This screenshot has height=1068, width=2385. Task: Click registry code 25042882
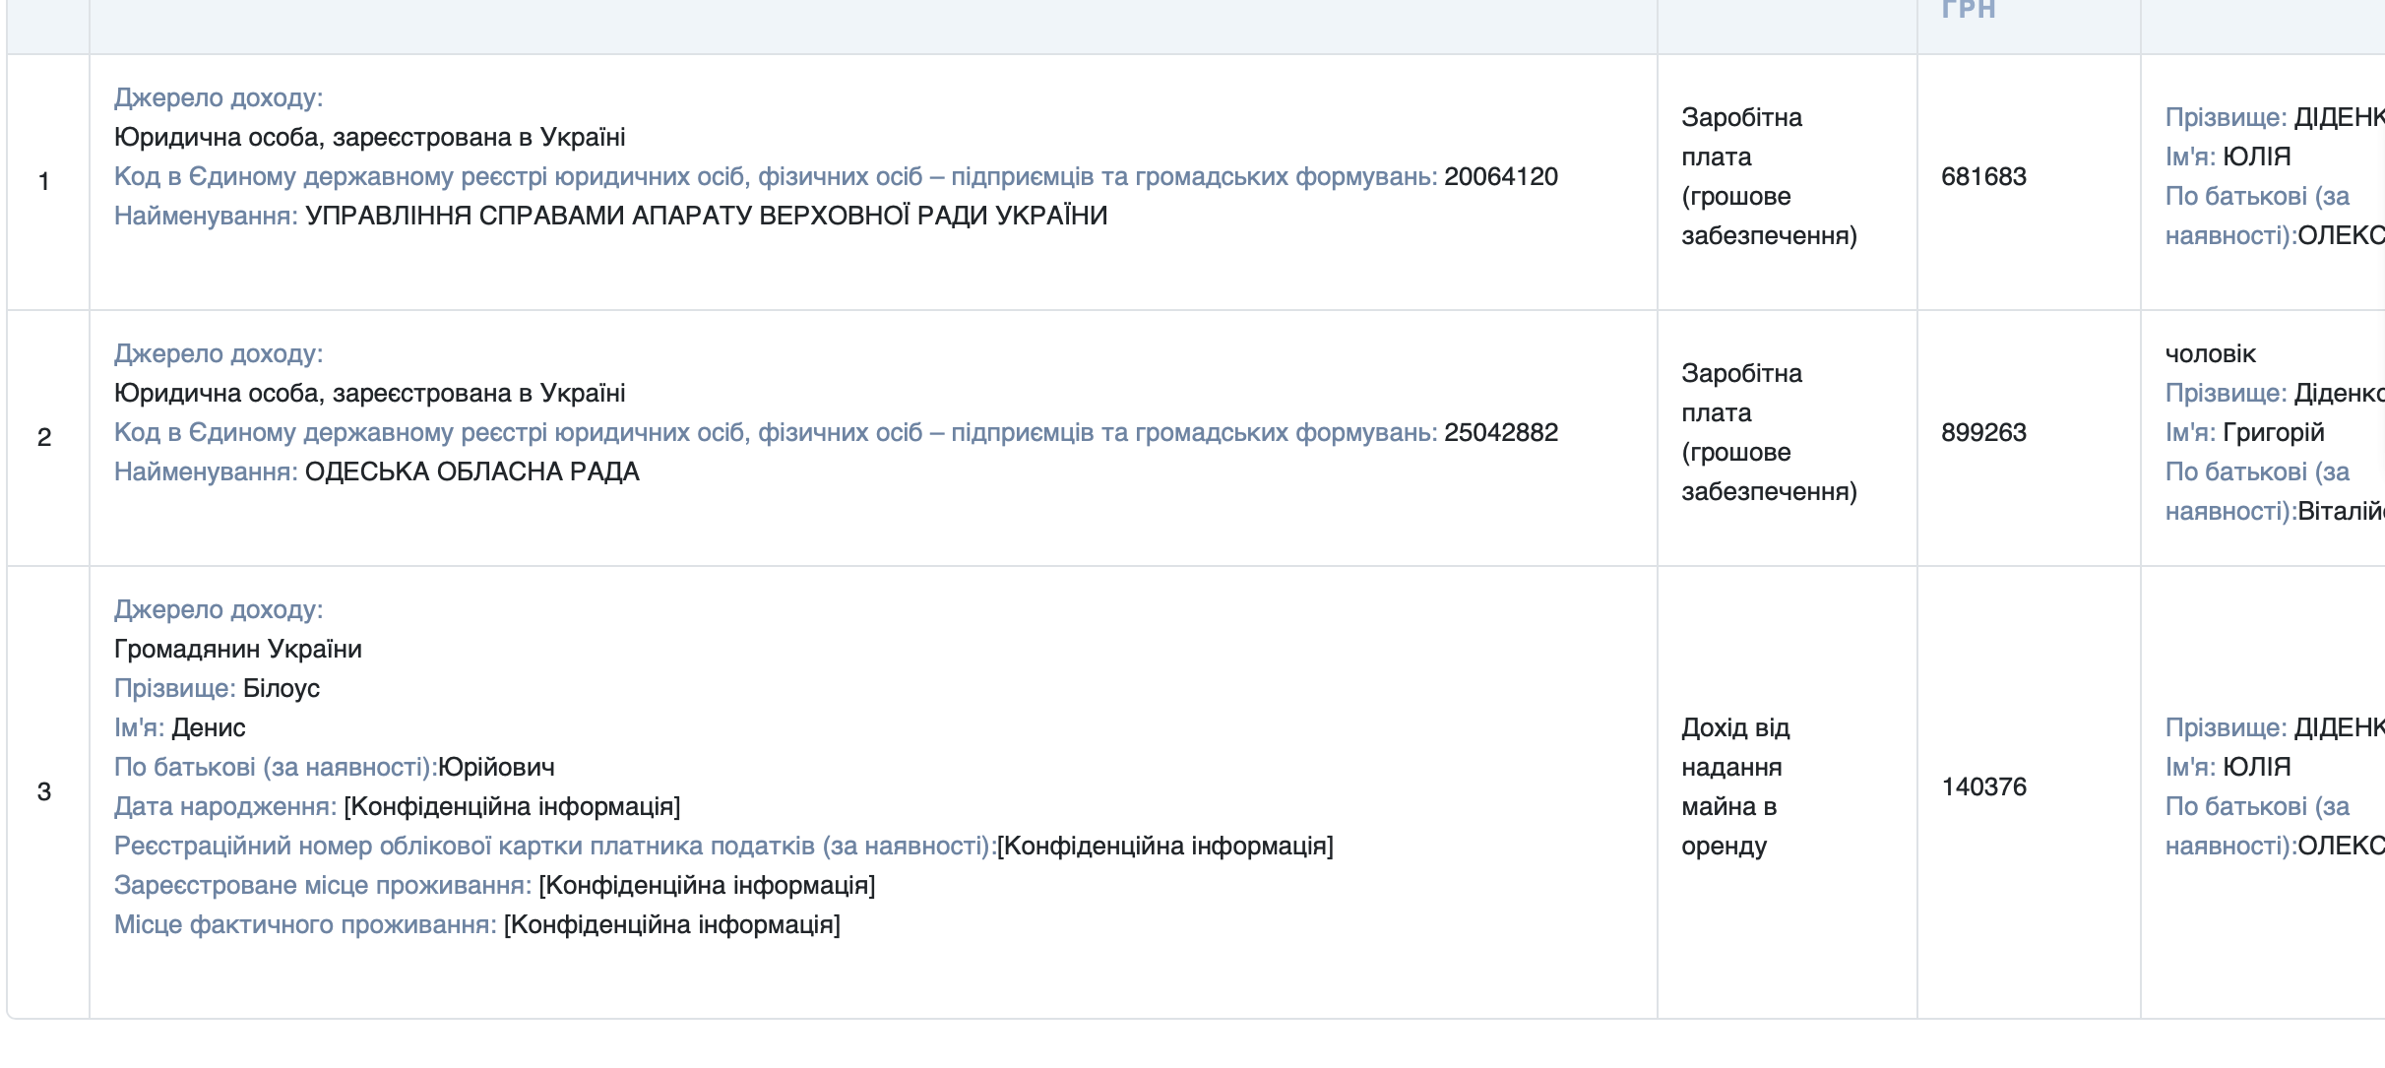(x=1500, y=433)
